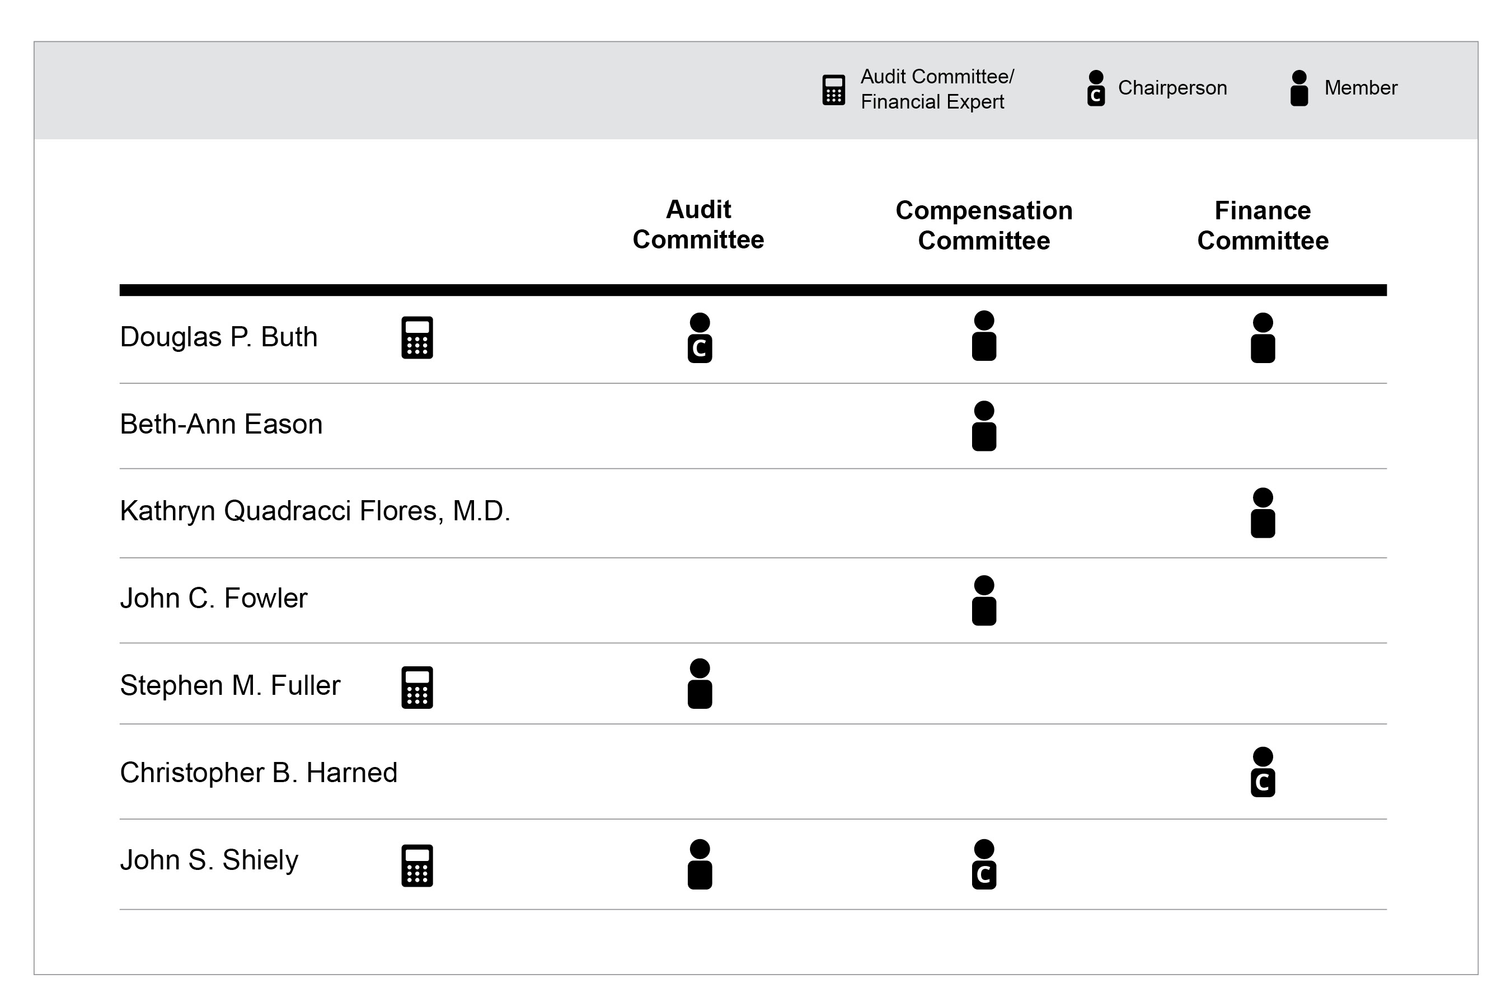Click John S. Shiely's Compensation Committee chairperson icon
The width and height of the screenshot is (1511, 1007).
point(984,864)
